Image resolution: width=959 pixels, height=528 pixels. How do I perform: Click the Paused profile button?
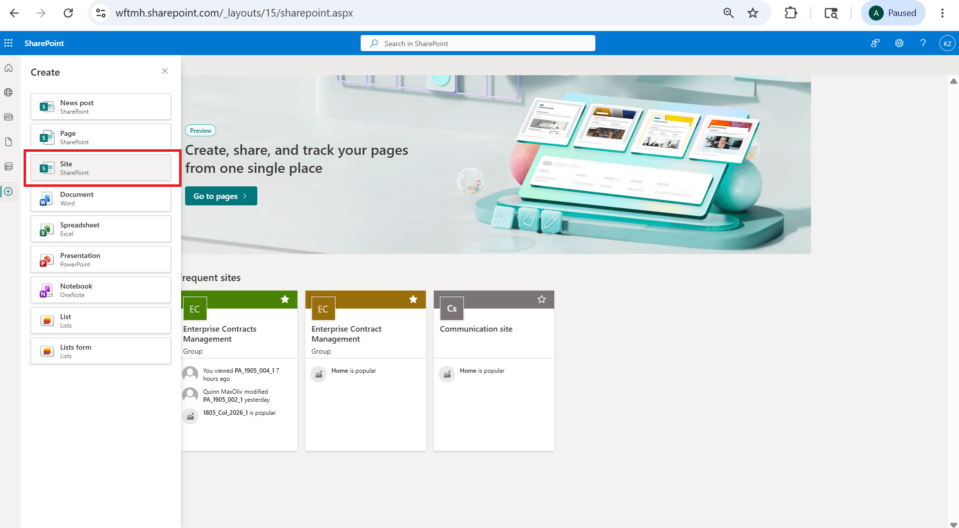point(893,13)
